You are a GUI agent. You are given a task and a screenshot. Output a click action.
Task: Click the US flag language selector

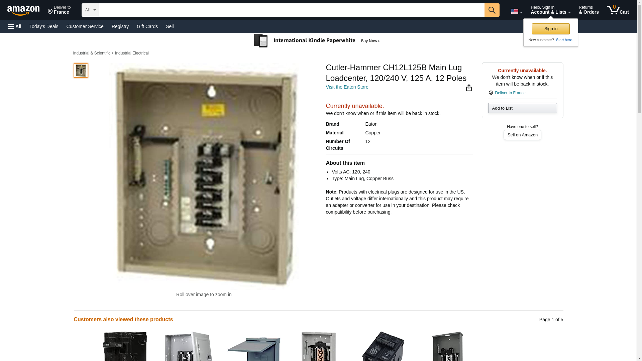point(516,11)
